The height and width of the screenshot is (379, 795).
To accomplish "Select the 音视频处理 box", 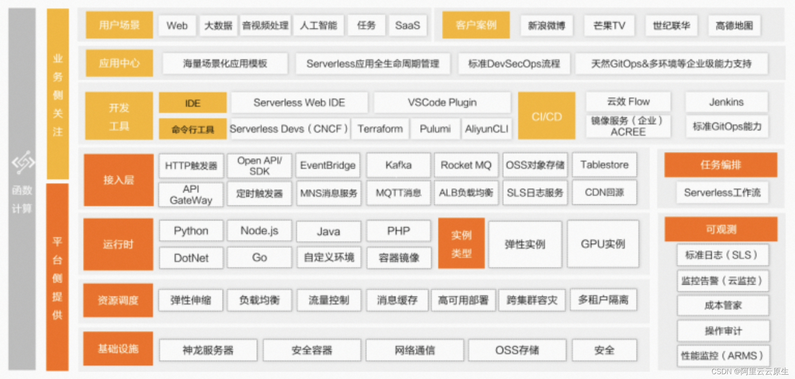I will (x=265, y=26).
